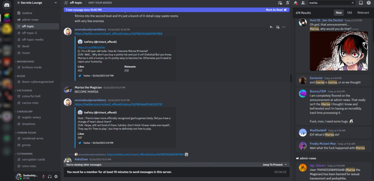Toggle channel notification mute bell

tap(287, 3)
